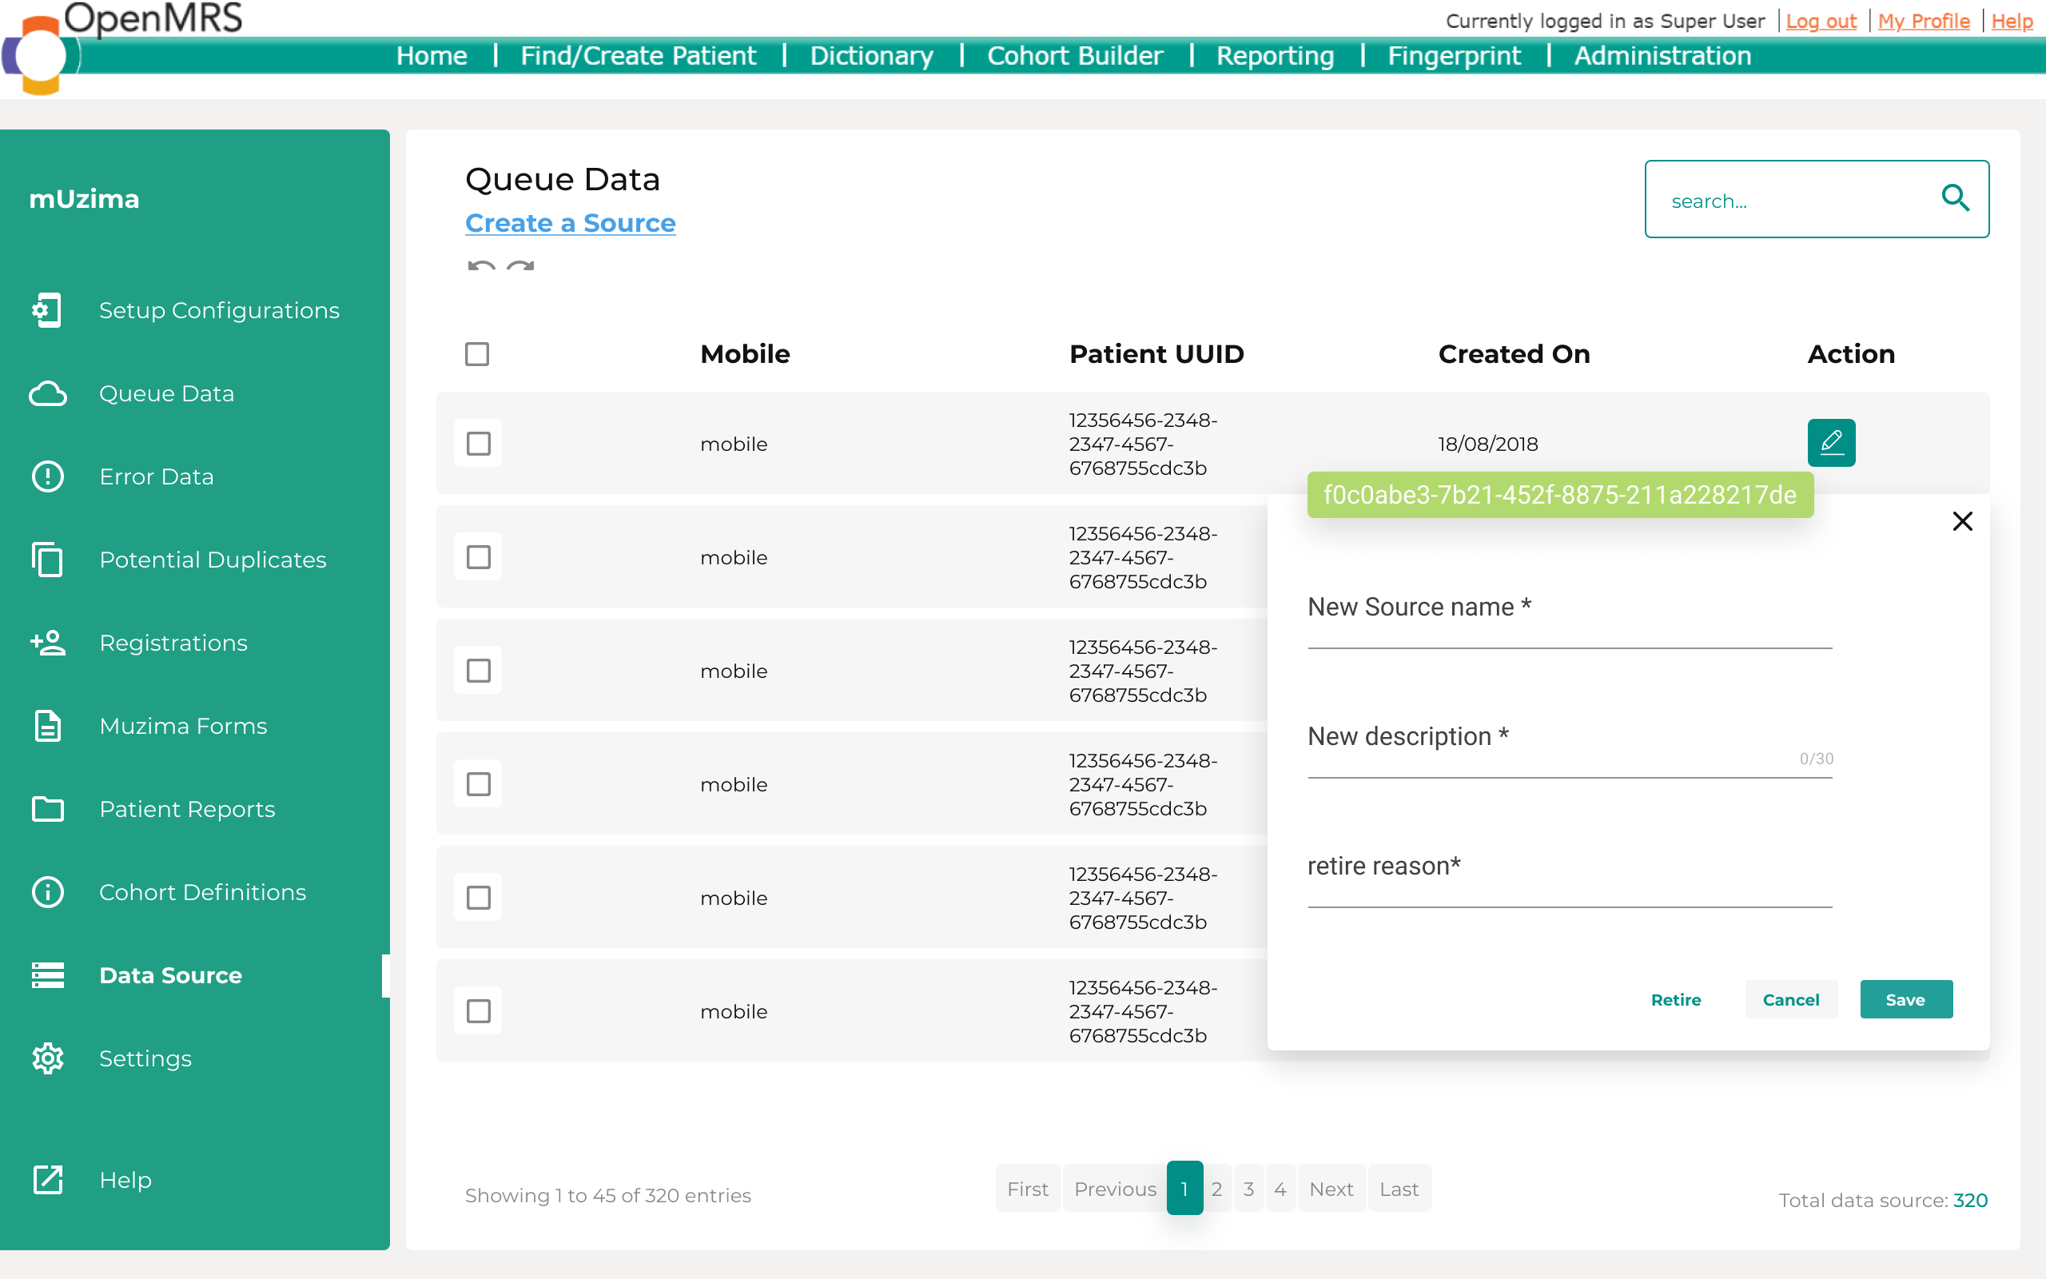Go to the First page
This screenshot has width=2046, height=1279.
pyautogui.click(x=1027, y=1189)
